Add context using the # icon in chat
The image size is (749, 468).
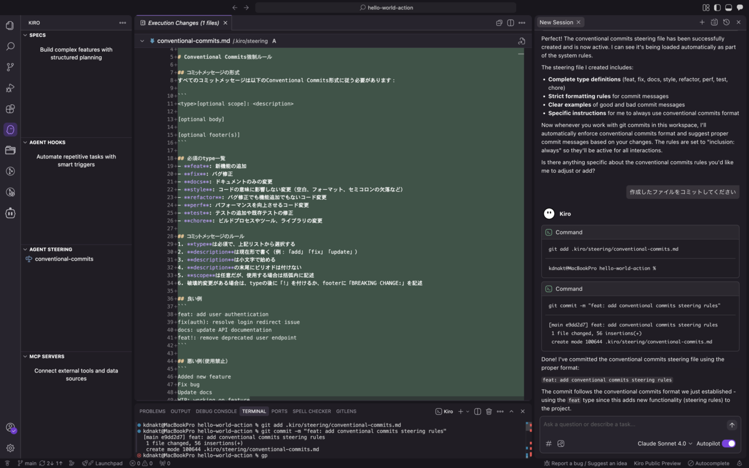pyautogui.click(x=548, y=443)
